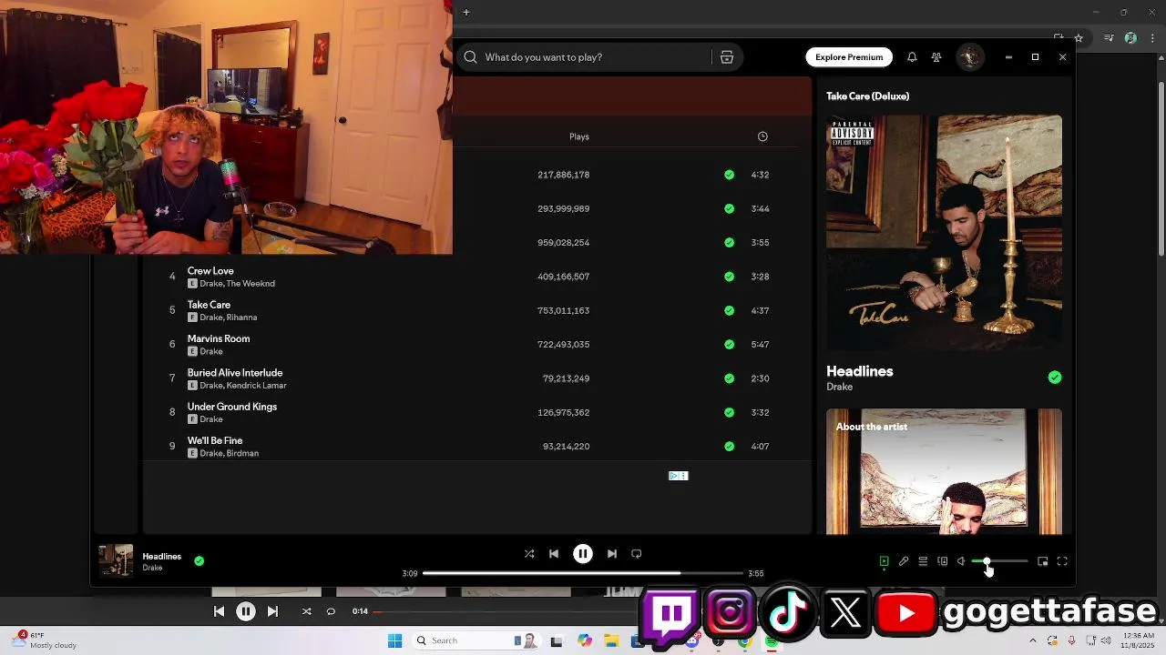The height and width of the screenshot is (655, 1166).
Task: Click the Explore Premium button
Action: [849, 57]
